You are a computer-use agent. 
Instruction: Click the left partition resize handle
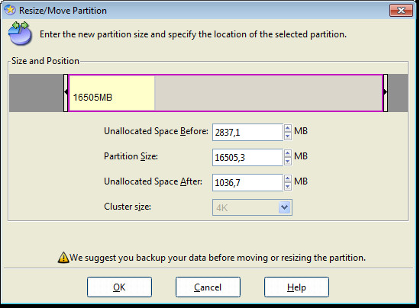click(x=66, y=93)
